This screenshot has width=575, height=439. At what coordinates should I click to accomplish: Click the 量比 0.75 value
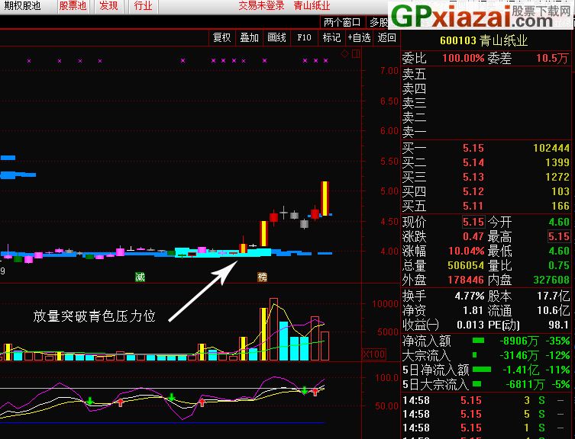coord(559,265)
